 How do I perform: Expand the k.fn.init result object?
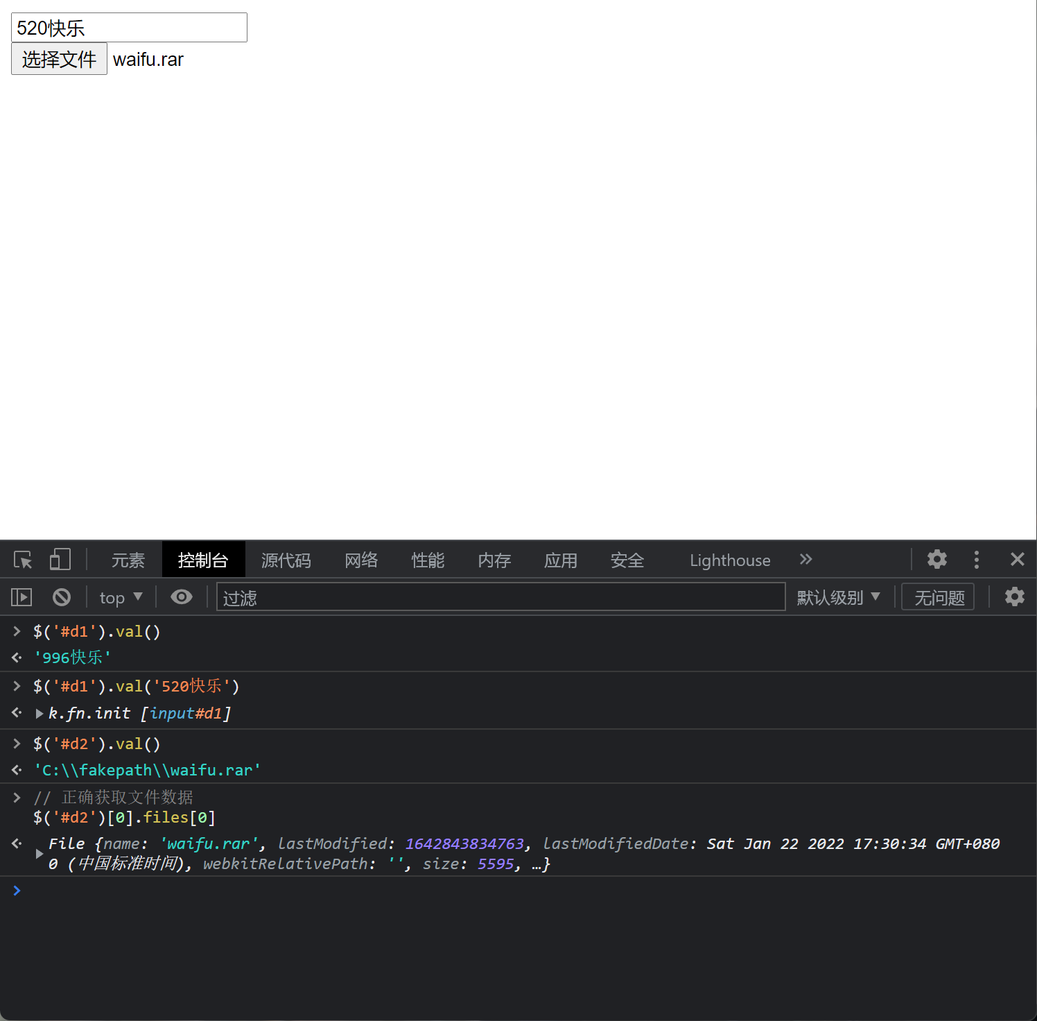coord(40,713)
